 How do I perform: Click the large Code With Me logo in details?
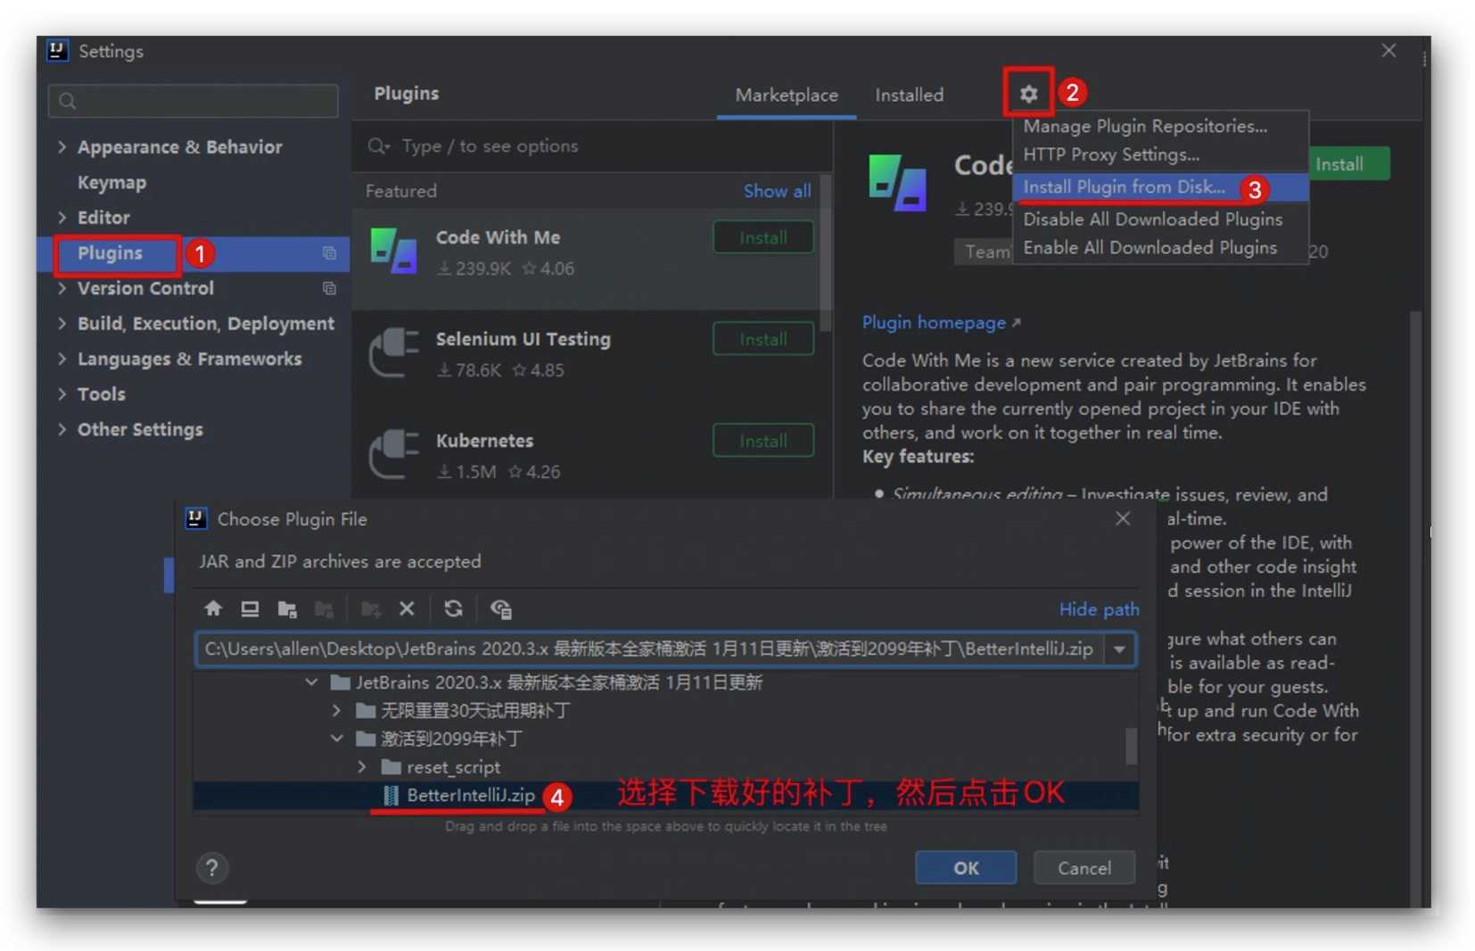[898, 182]
